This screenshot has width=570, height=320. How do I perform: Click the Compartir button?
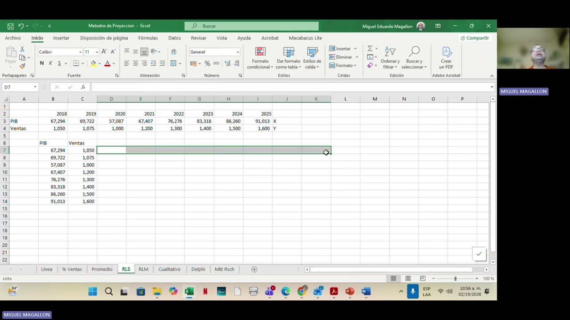click(475, 38)
